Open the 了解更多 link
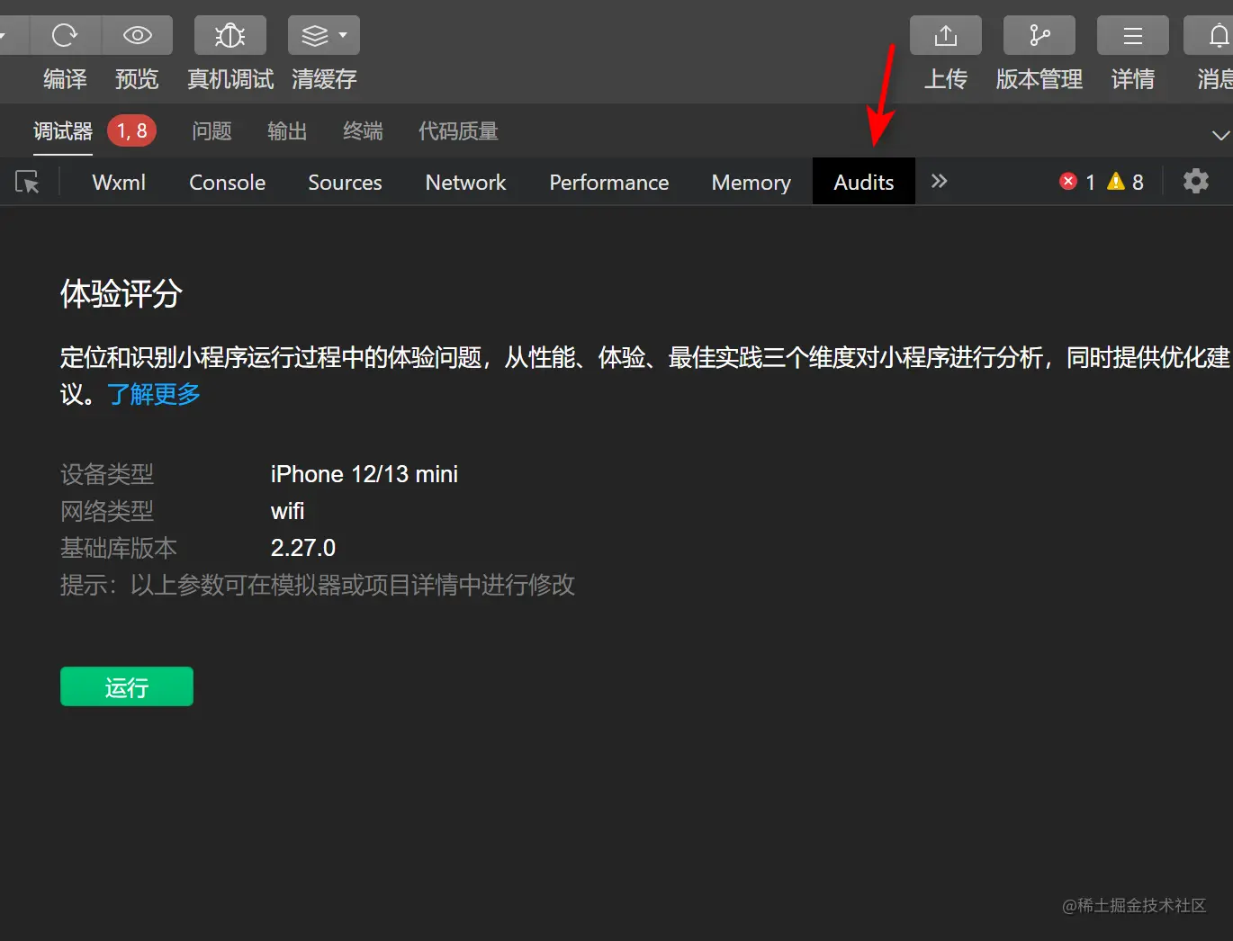 pos(154,394)
